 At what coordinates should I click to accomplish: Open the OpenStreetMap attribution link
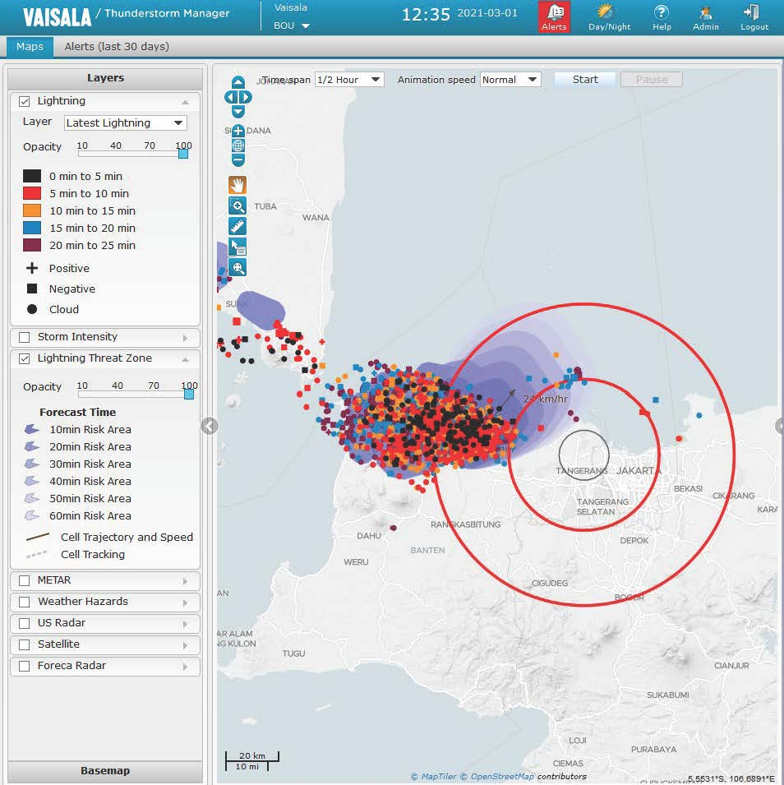click(x=502, y=777)
